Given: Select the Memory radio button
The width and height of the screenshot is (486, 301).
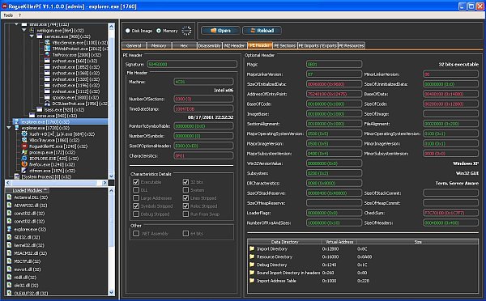Looking at the screenshot, I should coord(159,31).
